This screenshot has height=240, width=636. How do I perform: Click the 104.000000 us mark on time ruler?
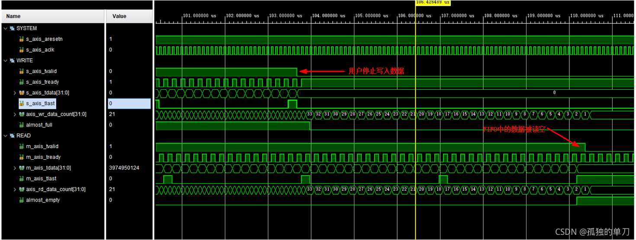tap(329, 16)
